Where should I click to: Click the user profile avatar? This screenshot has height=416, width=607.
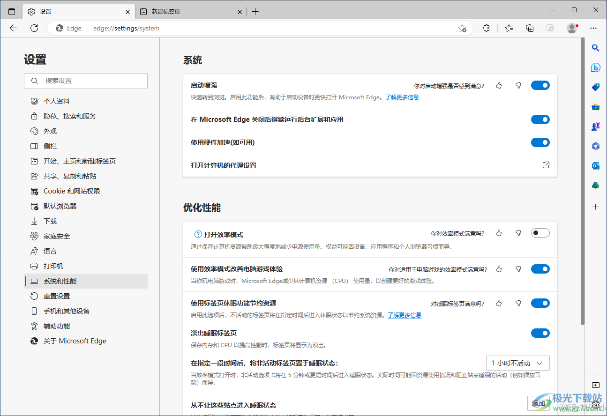tap(572, 28)
